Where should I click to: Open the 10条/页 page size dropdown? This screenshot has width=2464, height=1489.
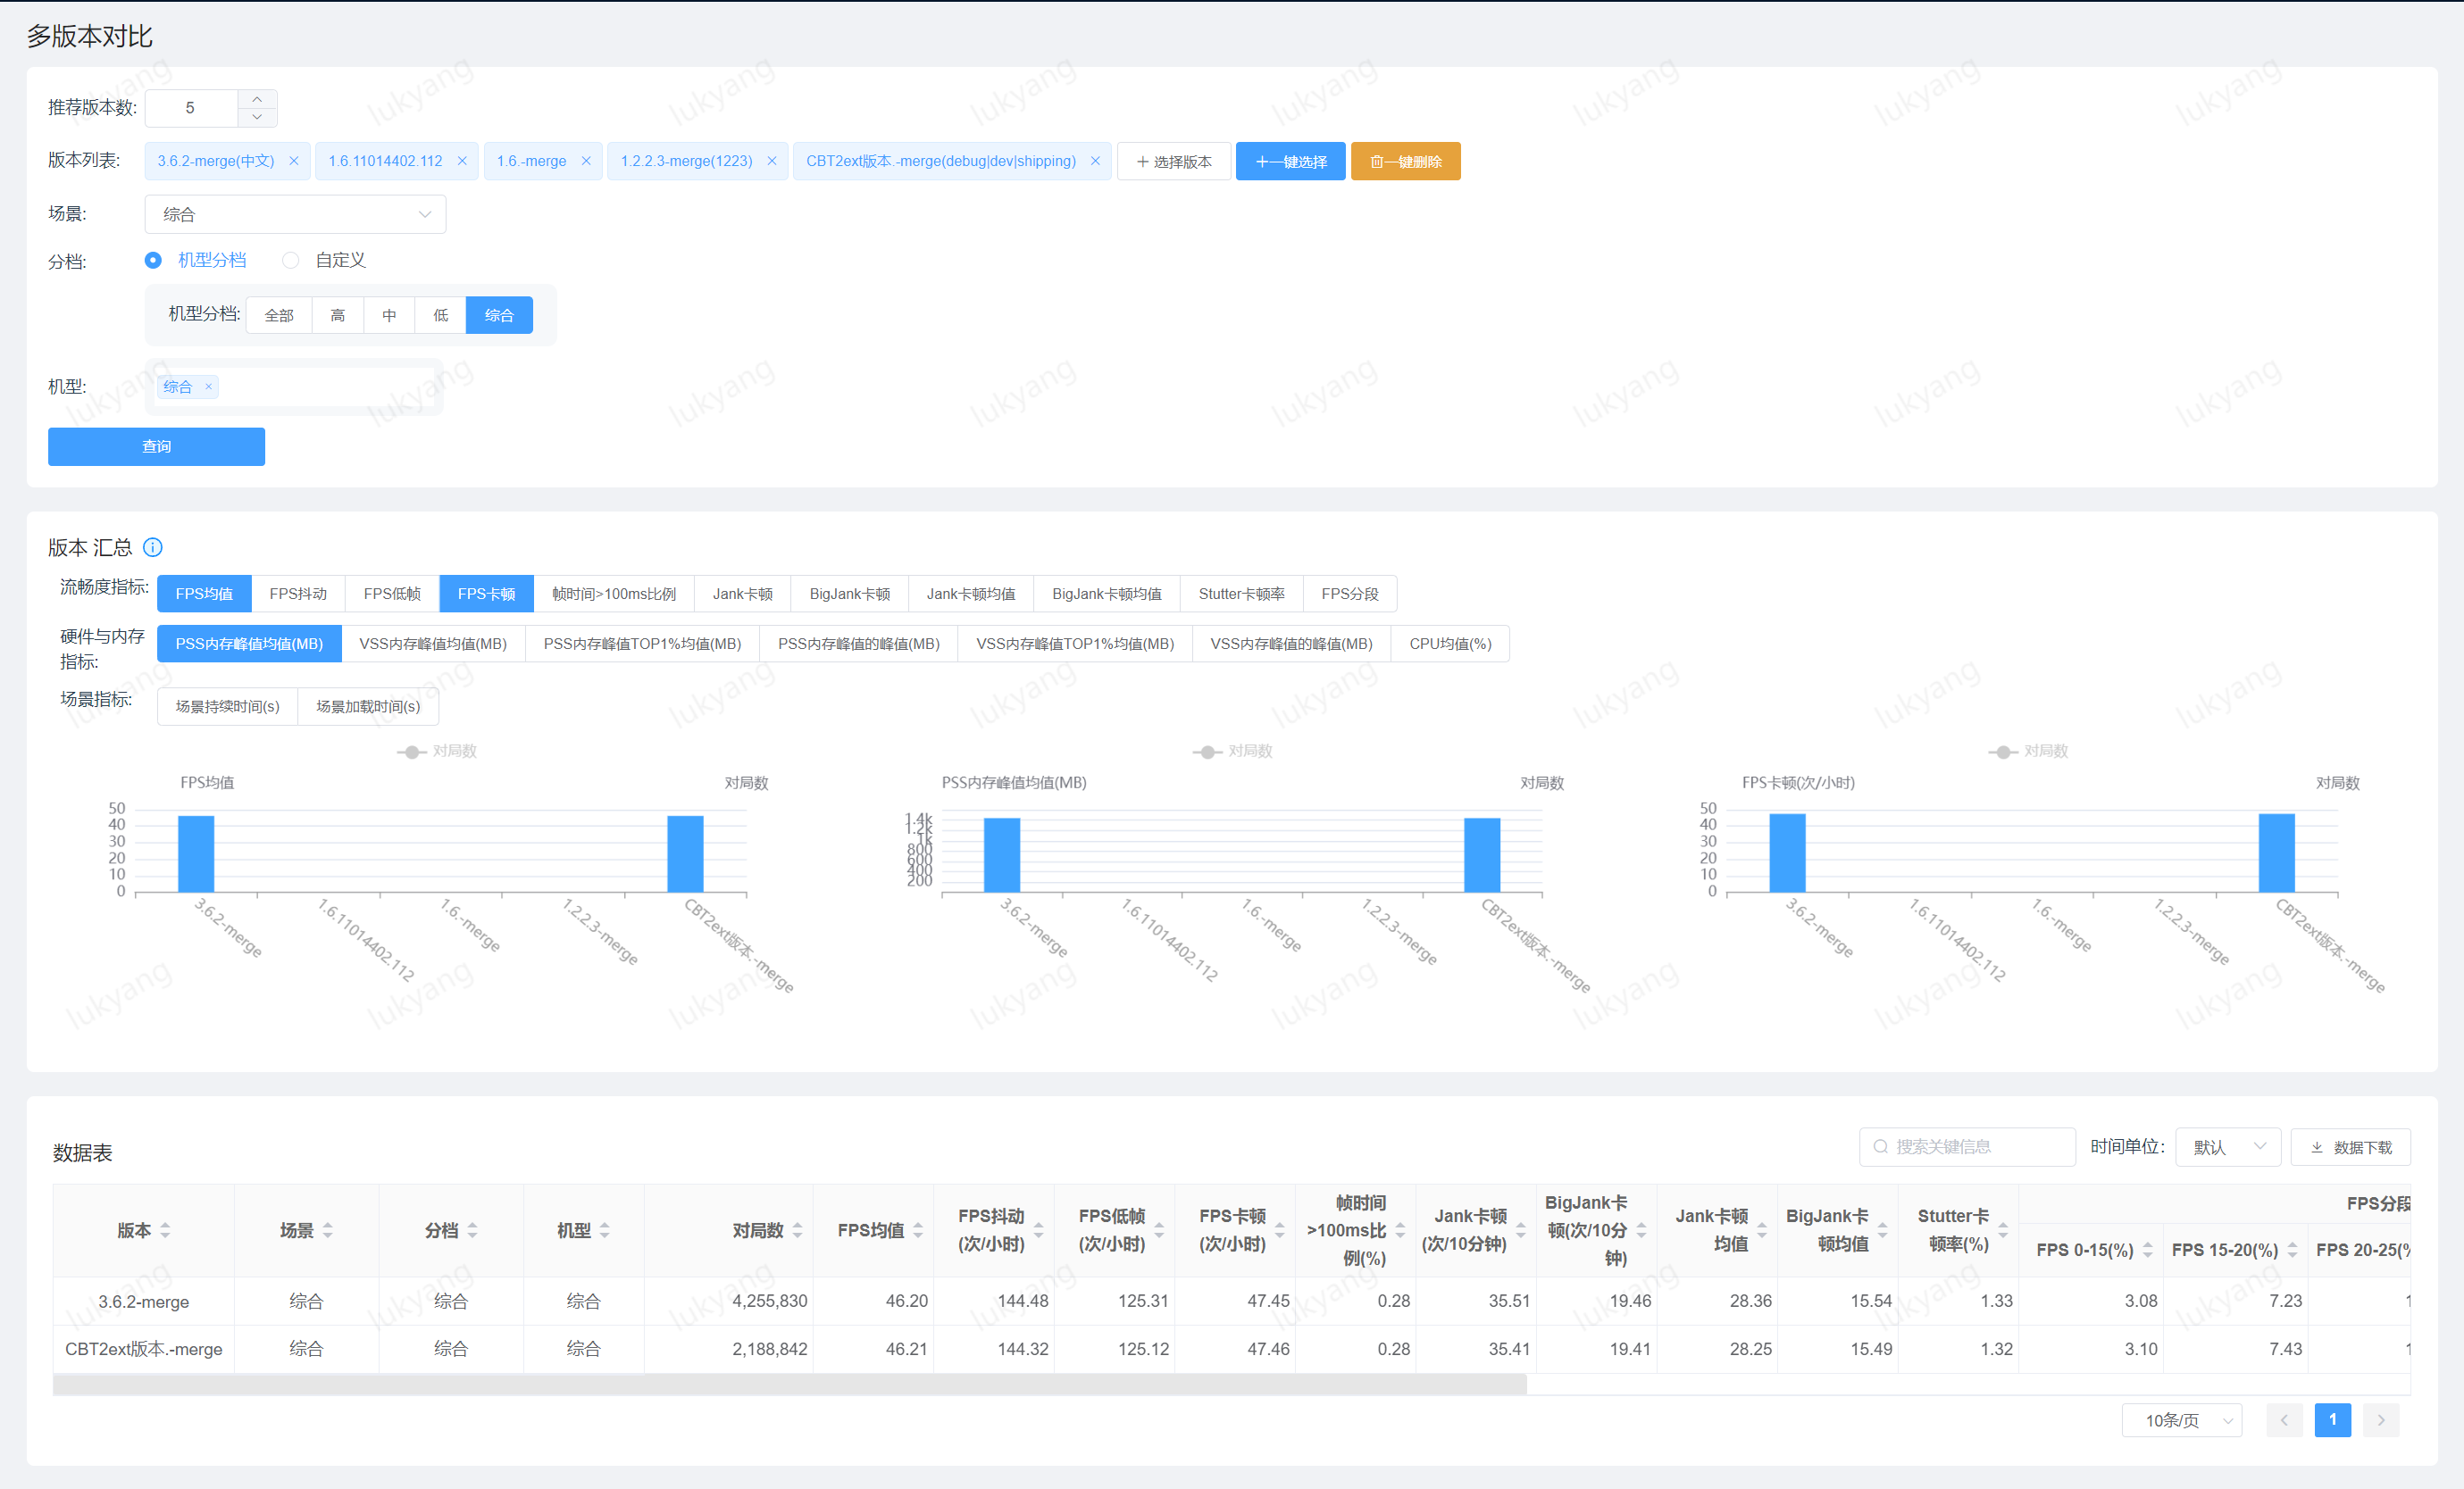[2182, 1420]
